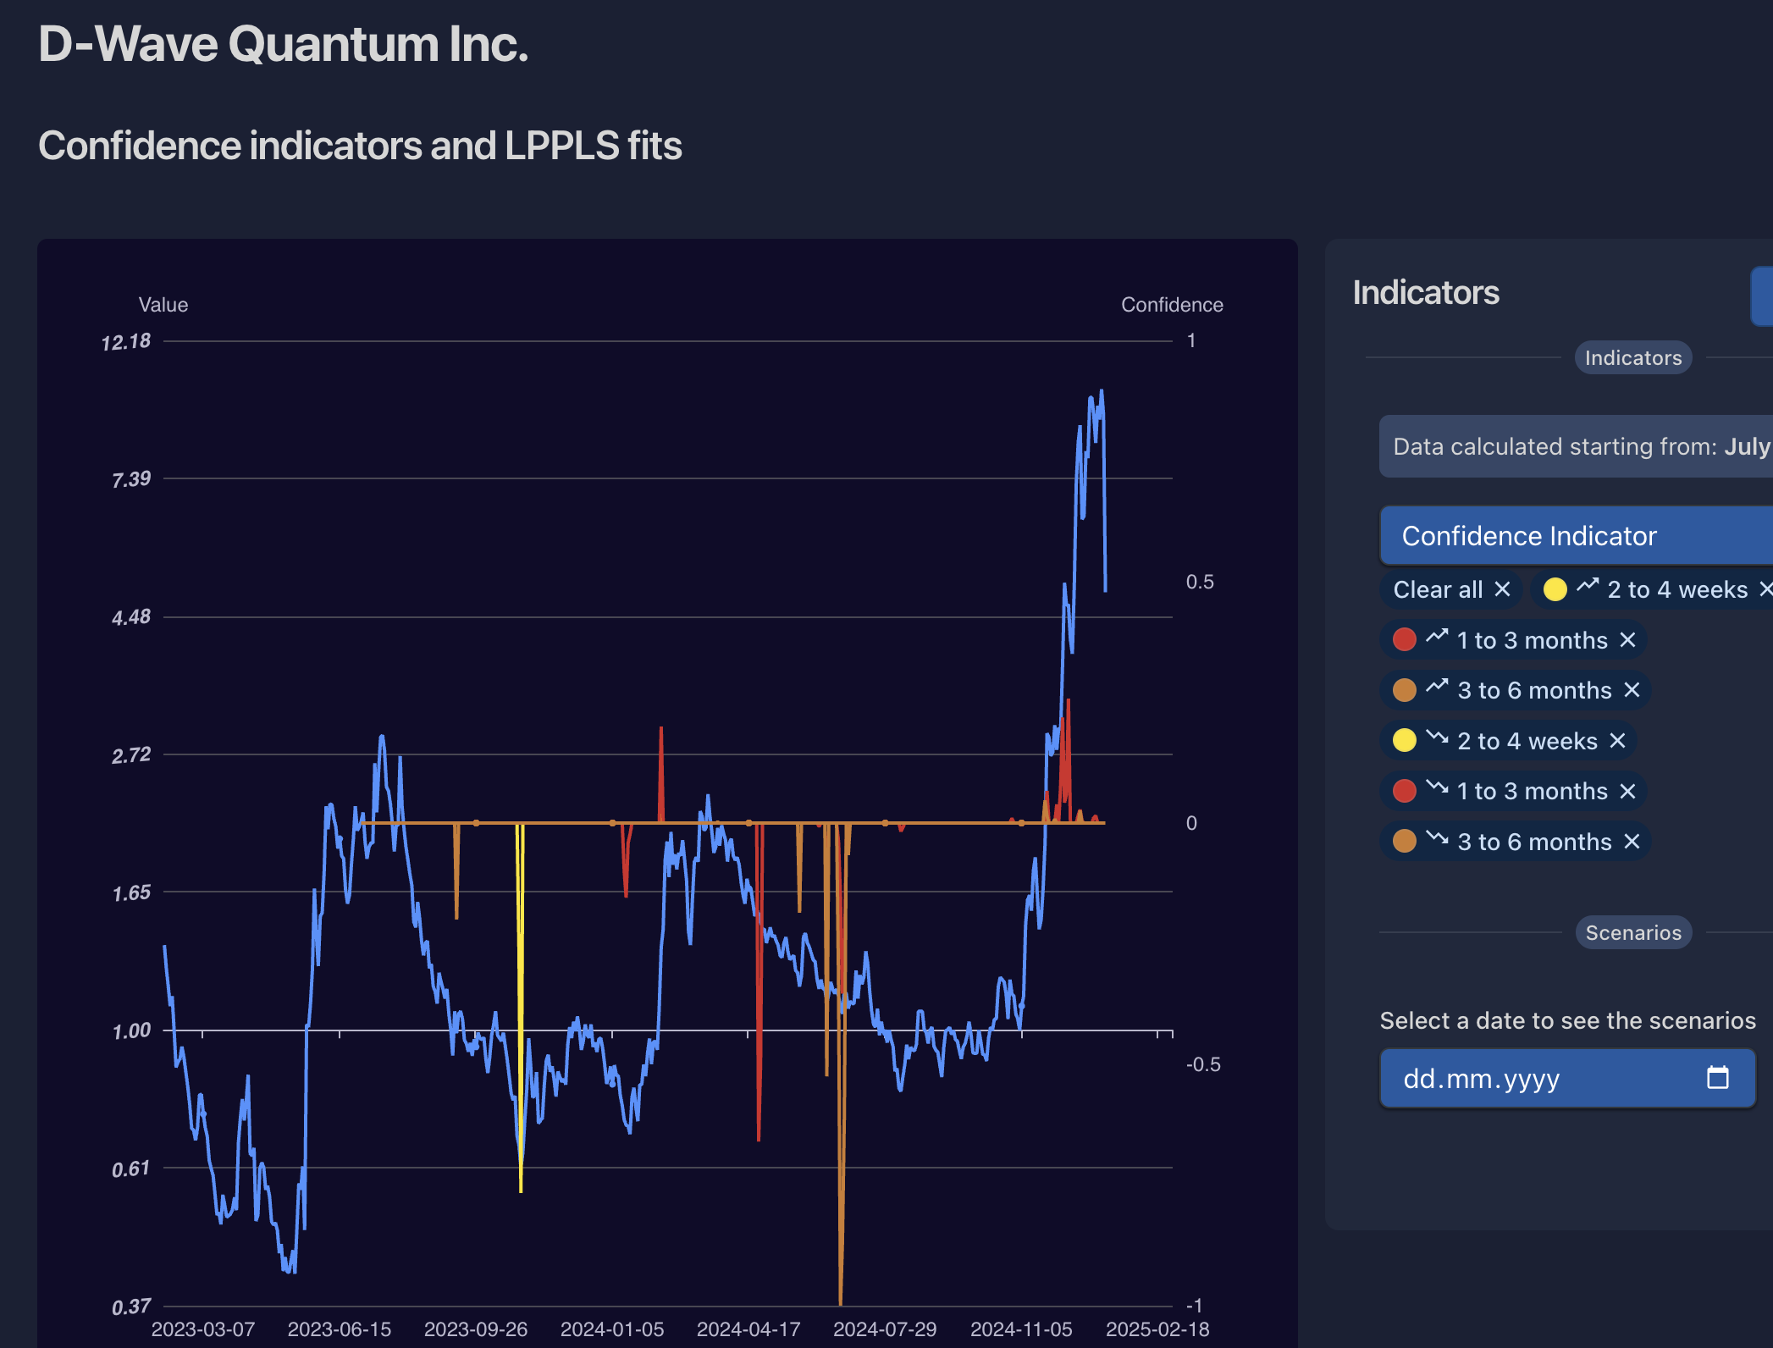Click upward trend icon on 2 to 4 weeks chip

[x=1588, y=585]
